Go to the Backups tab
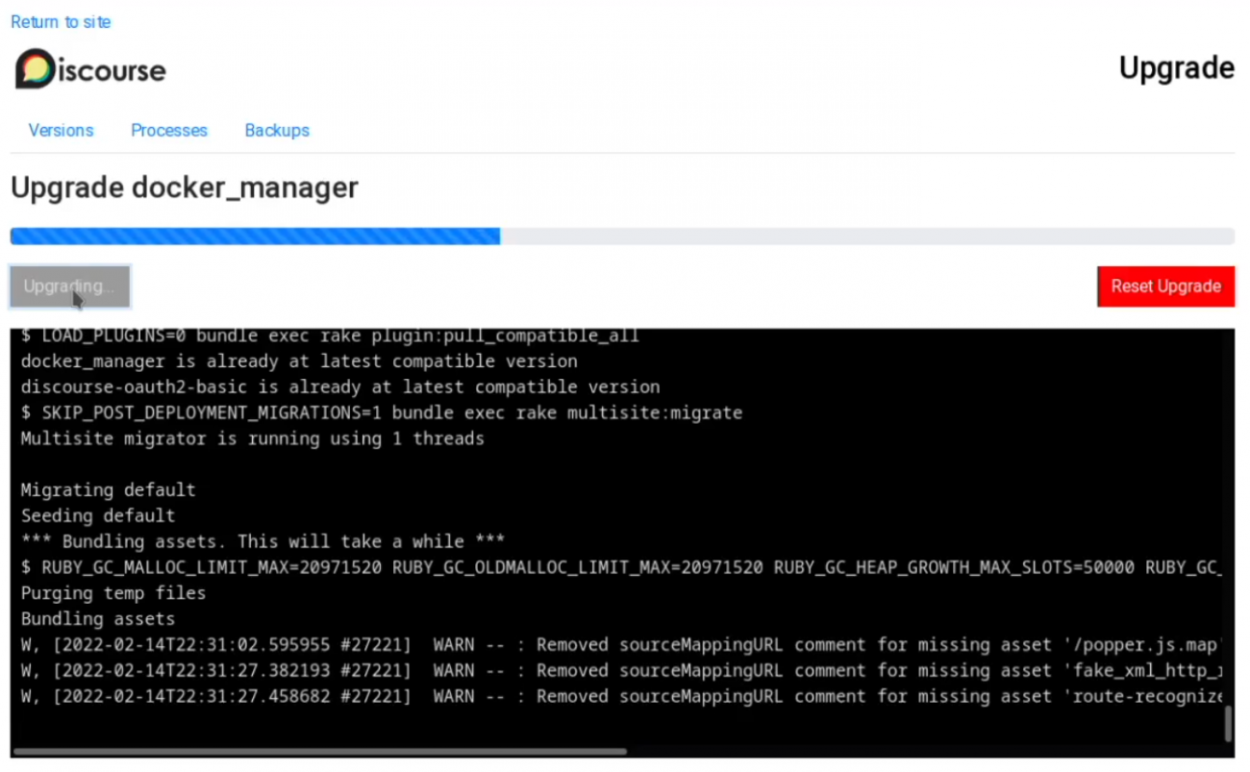The image size is (1250, 772). tap(277, 130)
